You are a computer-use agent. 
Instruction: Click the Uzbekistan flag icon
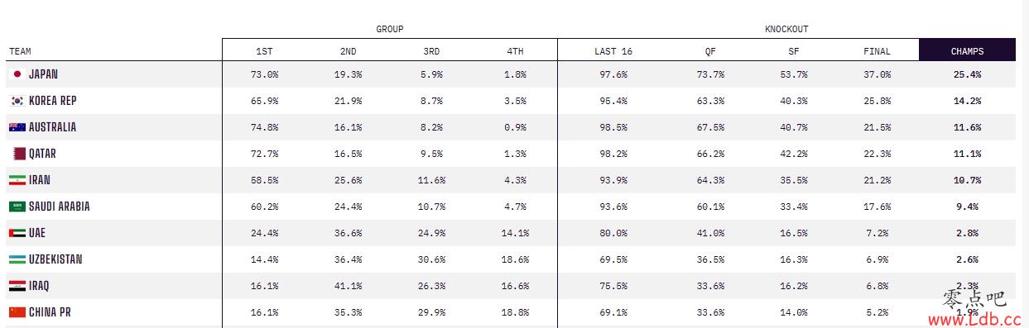[17, 259]
